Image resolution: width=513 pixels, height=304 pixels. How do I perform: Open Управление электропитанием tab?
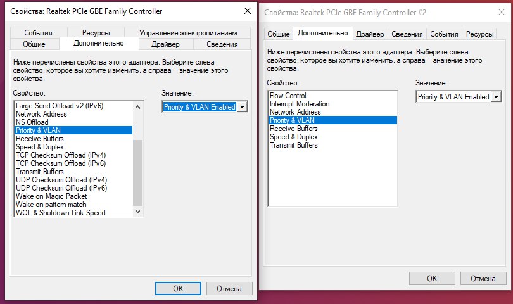(188, 33)
